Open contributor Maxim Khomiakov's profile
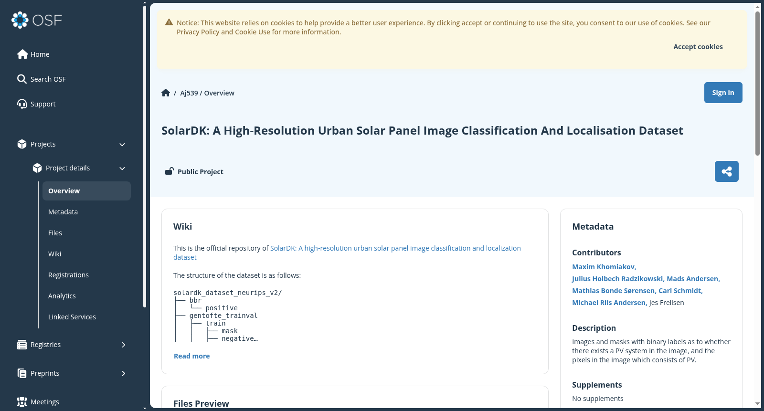 tap(604, 267)
